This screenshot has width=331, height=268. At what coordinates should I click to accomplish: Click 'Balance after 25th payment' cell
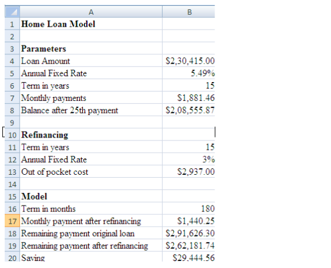point(91,110)
